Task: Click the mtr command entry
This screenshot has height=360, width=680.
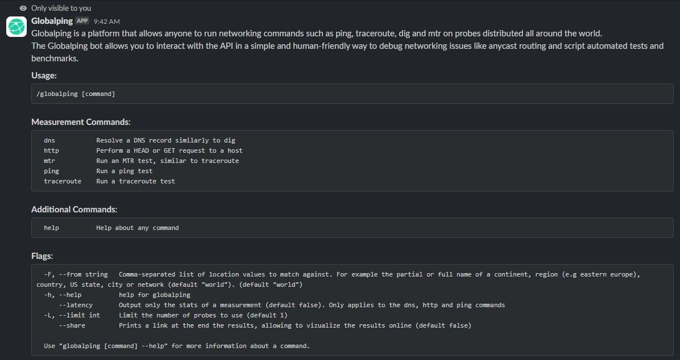Action: point(49,161)
